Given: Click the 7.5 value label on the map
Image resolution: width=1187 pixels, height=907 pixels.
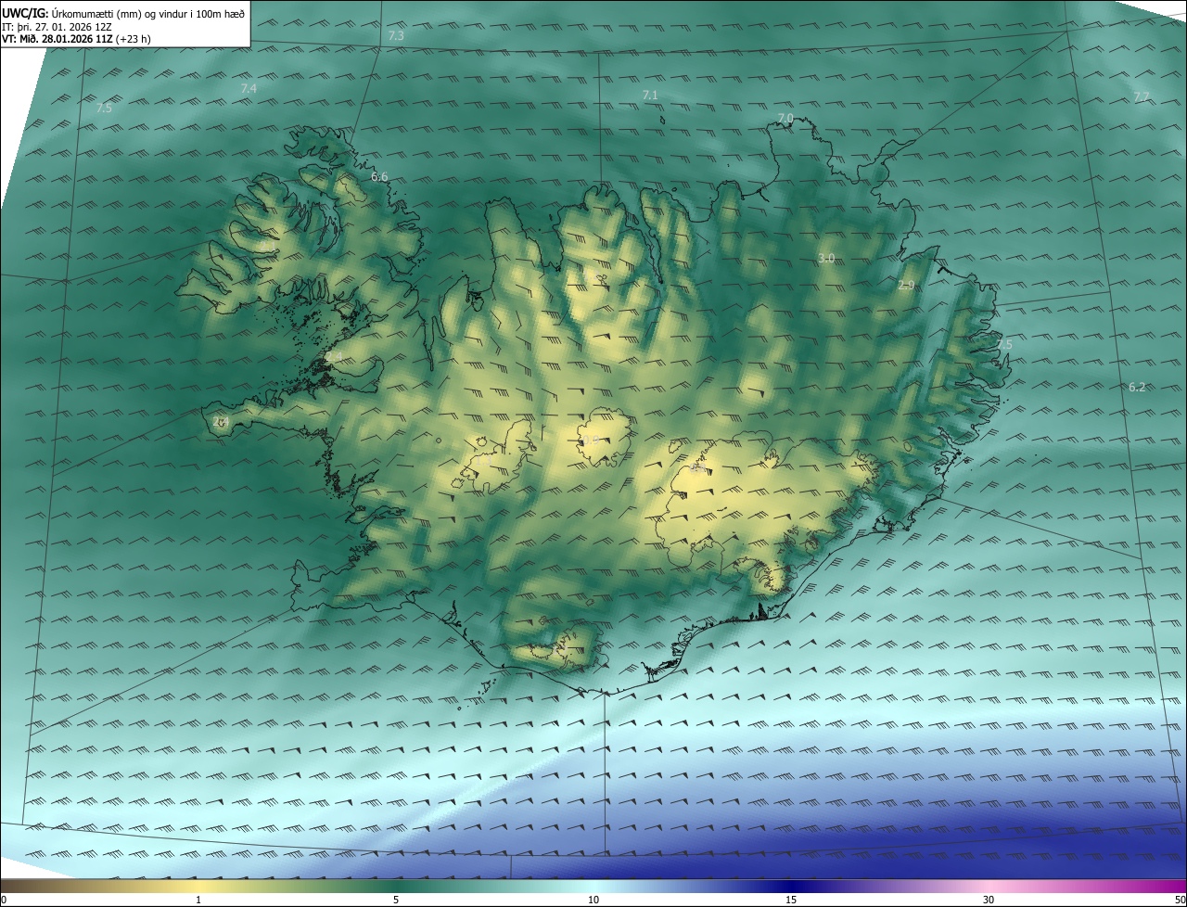Looking at the screenshot, I should 104,108.
